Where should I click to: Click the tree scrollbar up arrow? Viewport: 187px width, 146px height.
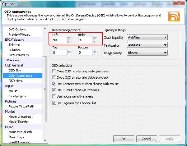coord(45,28)
